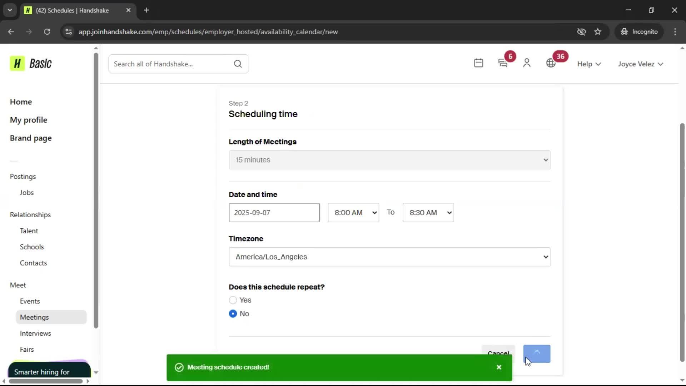Select Yes for schedule repeat
686x386 pixels.
click(233, 300)
